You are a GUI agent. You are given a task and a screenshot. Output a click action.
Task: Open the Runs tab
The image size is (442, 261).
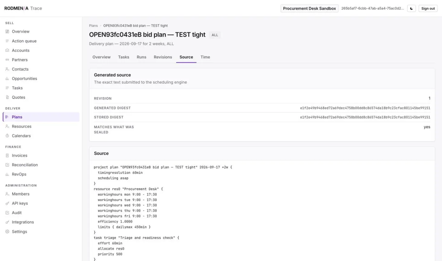[141, 57]
